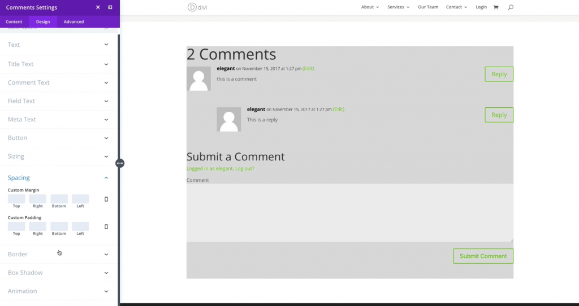Expand the Box Shadow group

pyautogui.click(x=58, y=273)
